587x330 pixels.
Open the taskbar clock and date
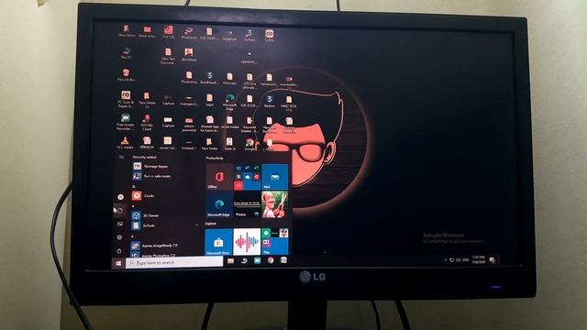tap(479, 259)
